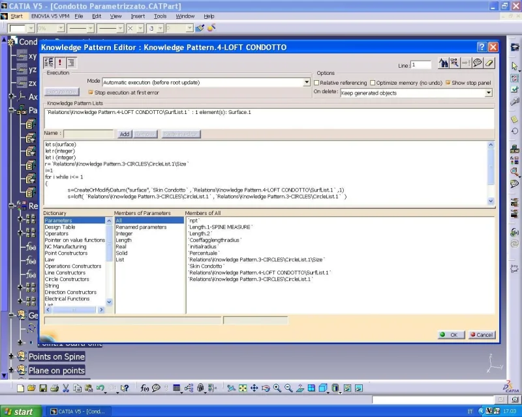Screen dimensions: 522x417
Task: Click the Cut scissors icon in toolbar
Action: [66, 388]
